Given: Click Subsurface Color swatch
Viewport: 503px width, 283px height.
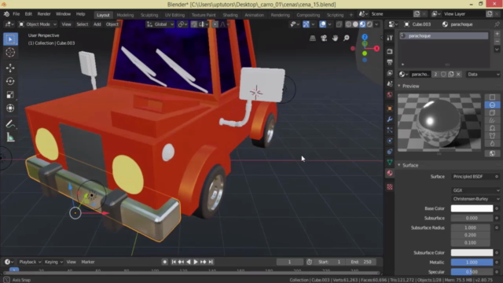Looking at the screenshot, I should (472, 252).
